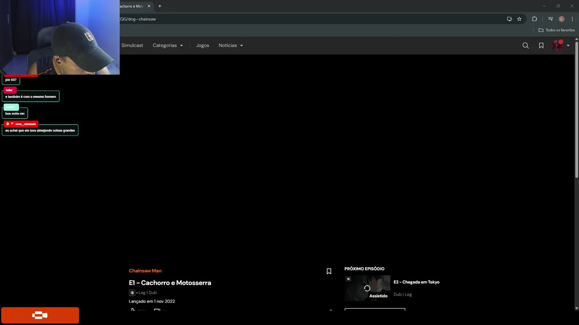Click the Leg | Dub text under E1 title
579x325 pixels.
point(147,293)
